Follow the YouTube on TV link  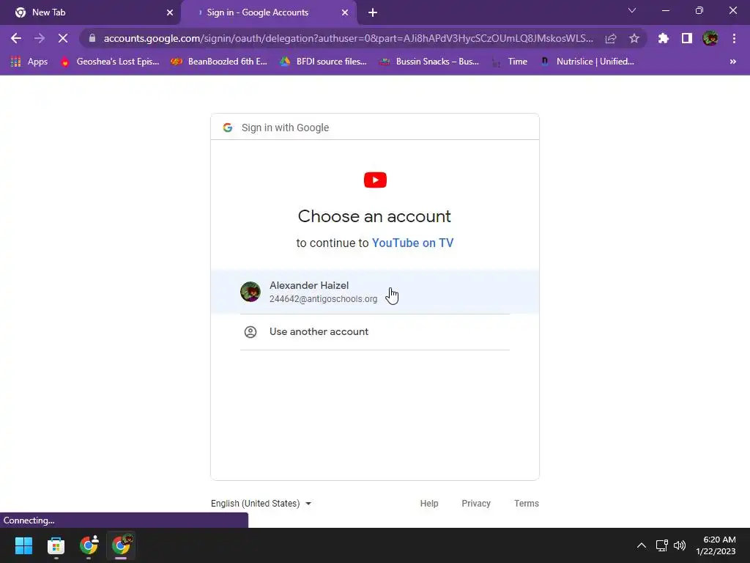(412, 243)
